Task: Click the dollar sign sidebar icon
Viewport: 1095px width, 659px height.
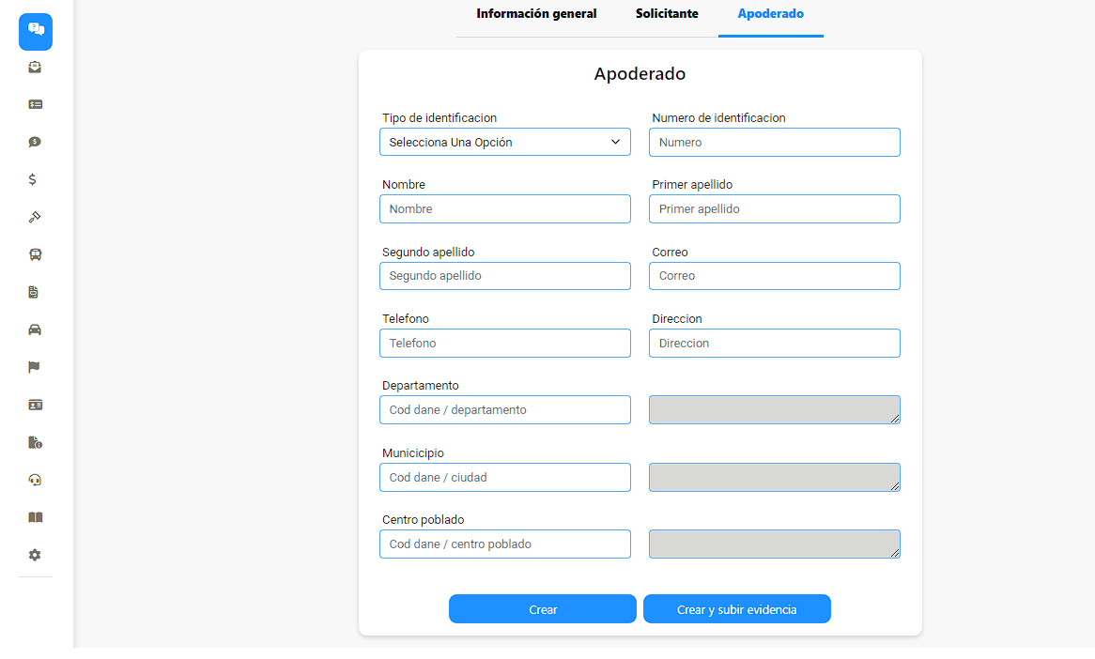Action: coord(33,179)
